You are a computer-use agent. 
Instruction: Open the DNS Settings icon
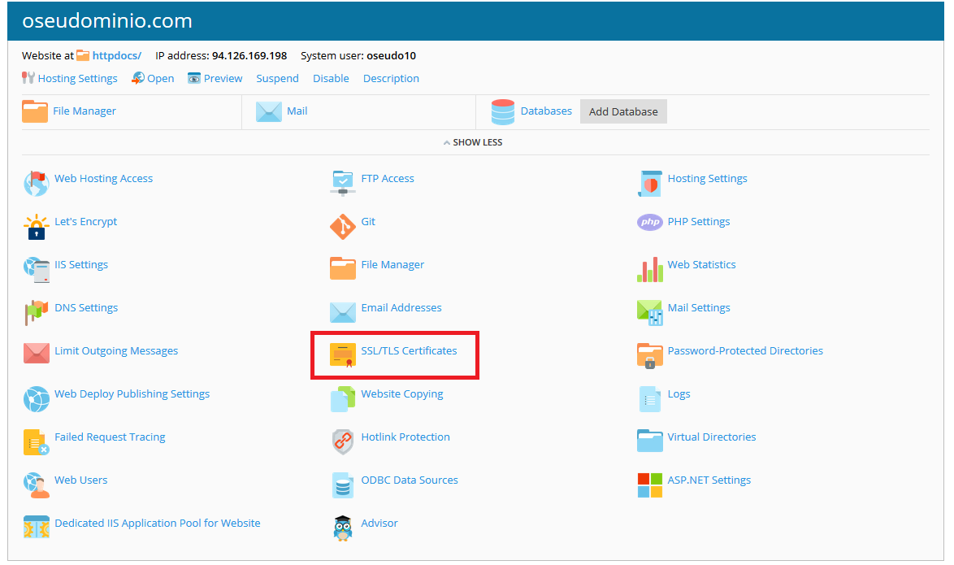click(x=36, y=313)
